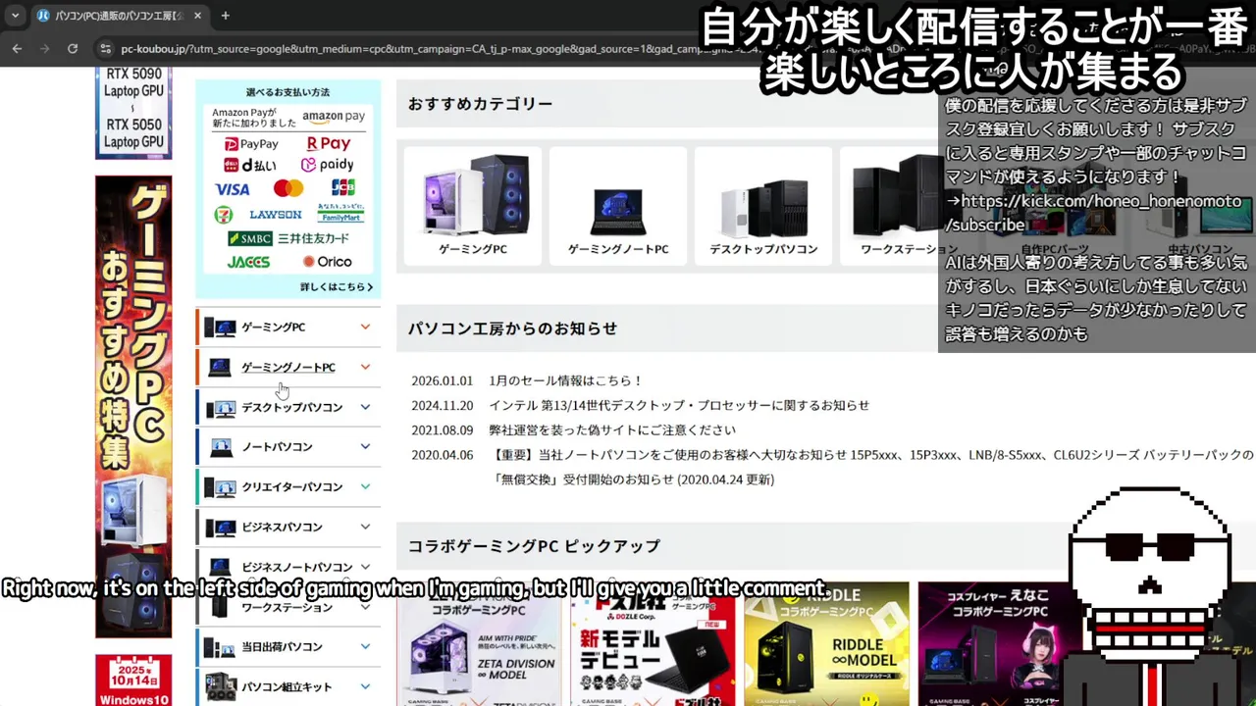Select ゲーミングノートPC category card

point(618,206)
